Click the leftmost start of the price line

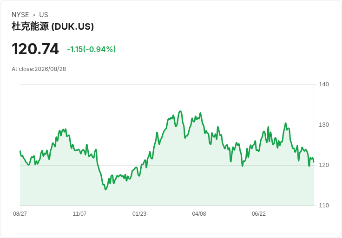click(20, 151)
